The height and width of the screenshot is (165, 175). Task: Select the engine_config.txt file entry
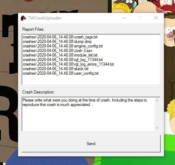point(63,46)
